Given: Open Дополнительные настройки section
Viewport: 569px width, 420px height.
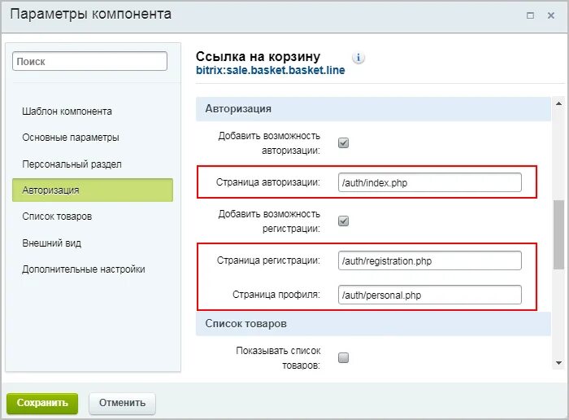Looking at the screenshot, I should tap(84, 269).
